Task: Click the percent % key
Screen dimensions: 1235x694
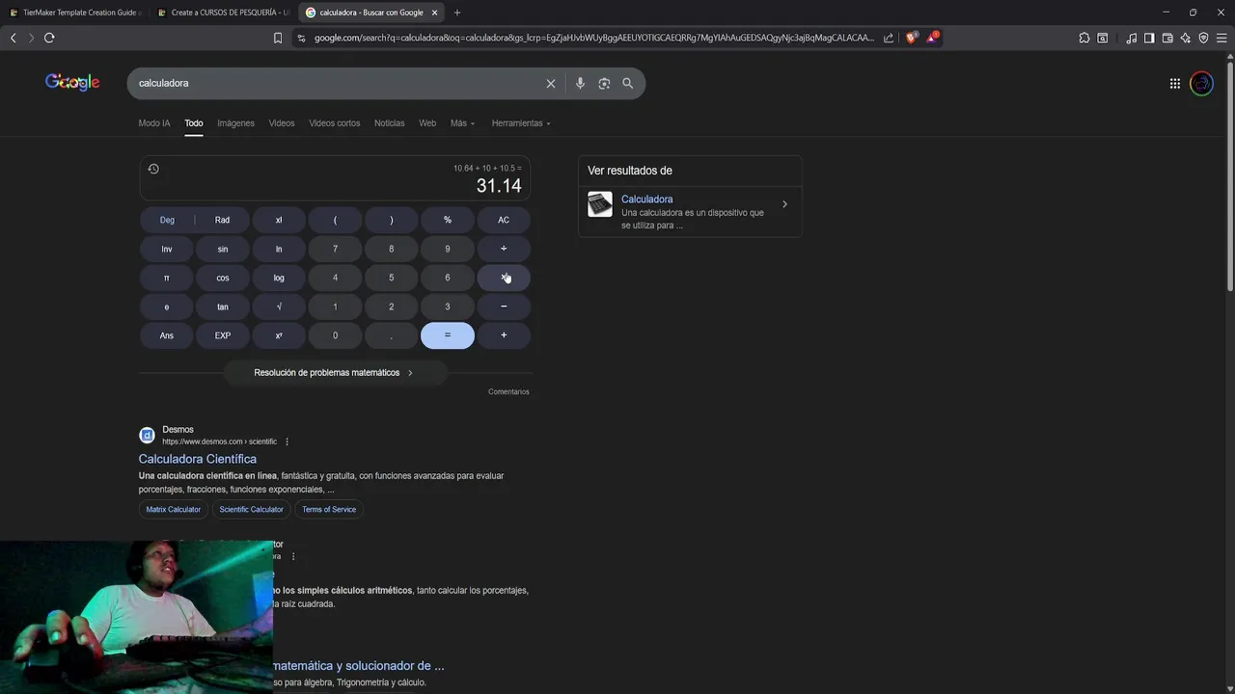Action: tap(448, 220)
